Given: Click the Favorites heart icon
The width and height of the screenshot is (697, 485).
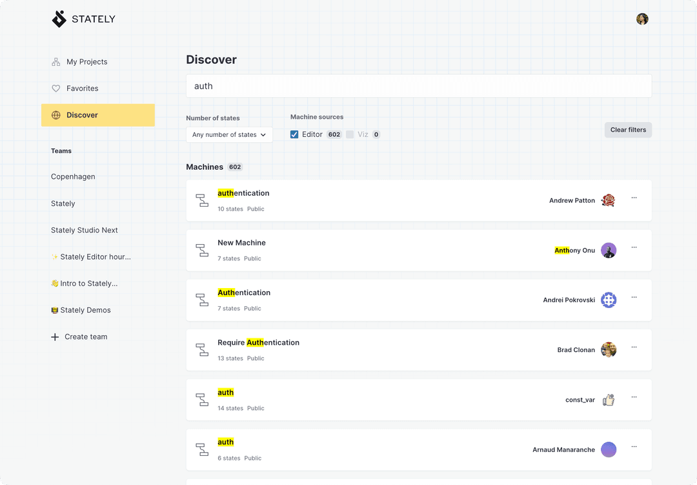Looking at the screenshot, I should coord(56,88).
